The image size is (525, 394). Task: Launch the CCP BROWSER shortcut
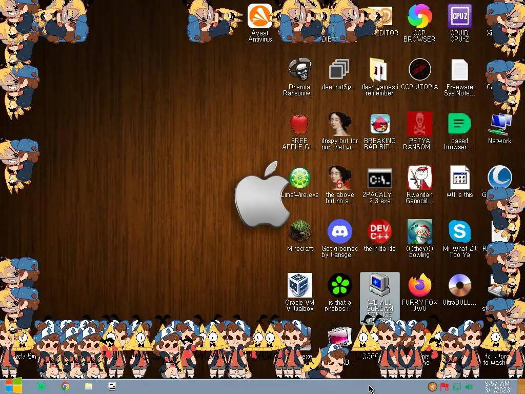pos(419,23)
